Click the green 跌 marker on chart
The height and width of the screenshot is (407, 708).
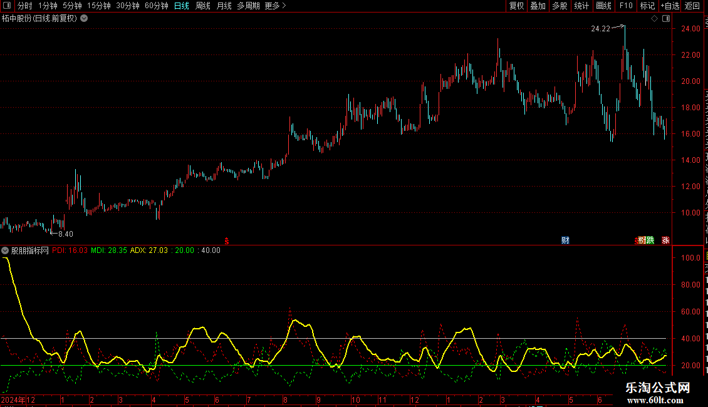650,240
